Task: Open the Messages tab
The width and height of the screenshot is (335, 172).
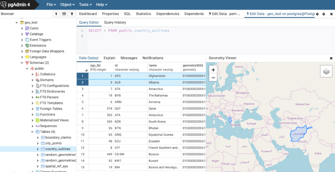Action: coord(129,58)
